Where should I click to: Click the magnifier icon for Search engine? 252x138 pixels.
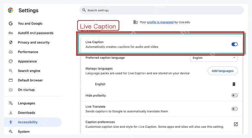click(x=11, y=71)
